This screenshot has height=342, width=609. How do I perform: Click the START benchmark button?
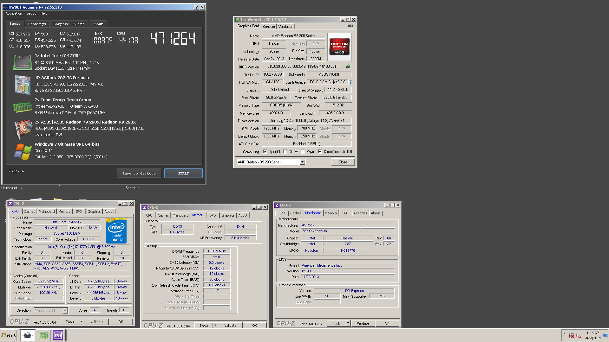point(183,173)
